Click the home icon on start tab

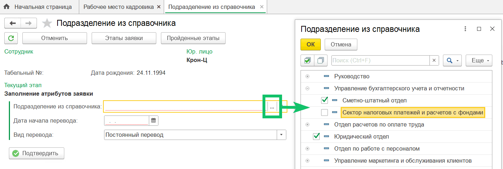(x=6, y=7)
